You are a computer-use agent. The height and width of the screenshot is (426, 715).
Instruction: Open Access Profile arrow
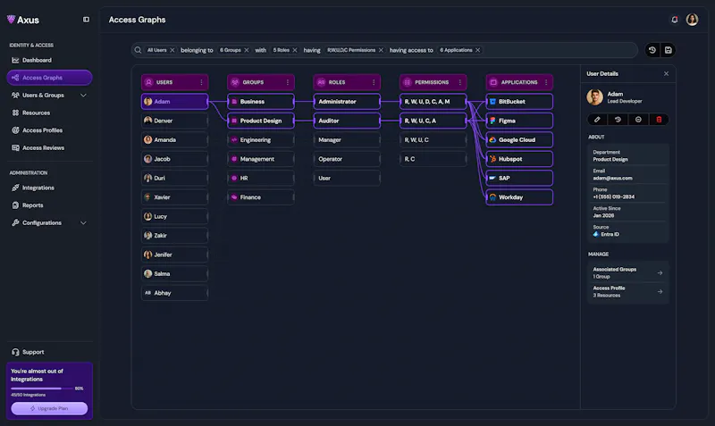(660, 292)
